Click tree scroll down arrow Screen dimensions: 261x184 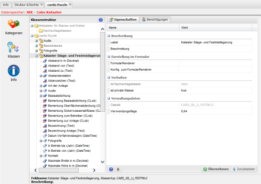pos(102,162)
